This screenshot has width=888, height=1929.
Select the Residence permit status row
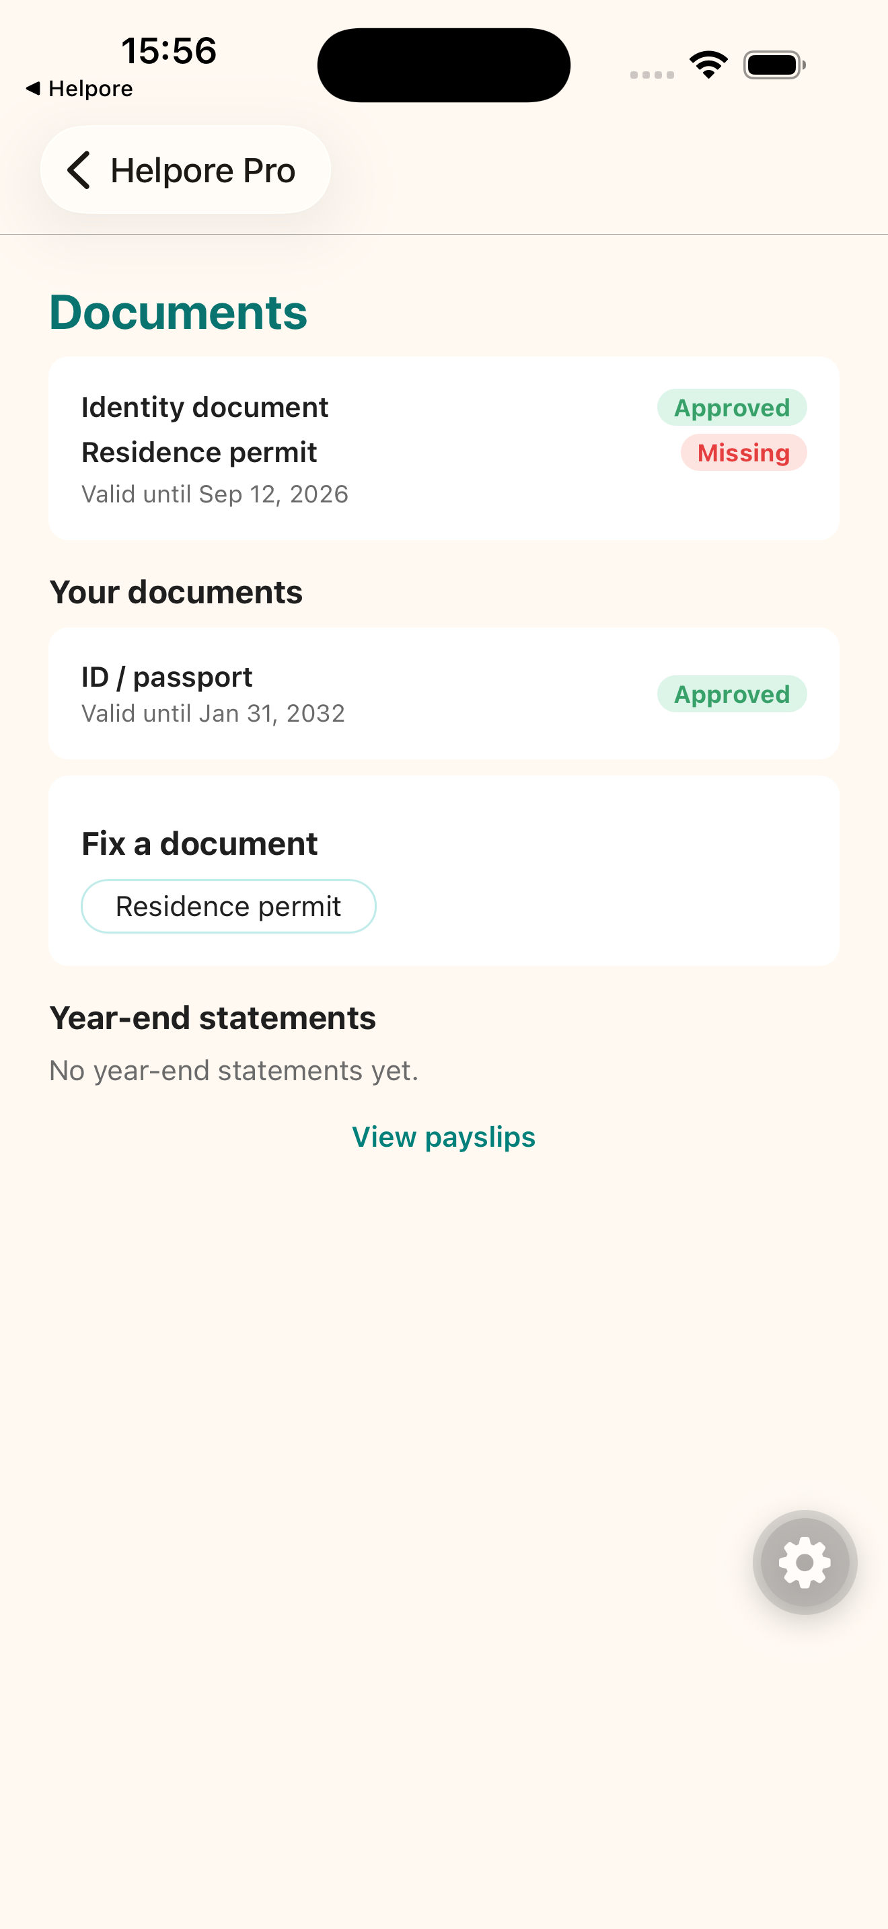pyautogui.click(x=444, y=452)
